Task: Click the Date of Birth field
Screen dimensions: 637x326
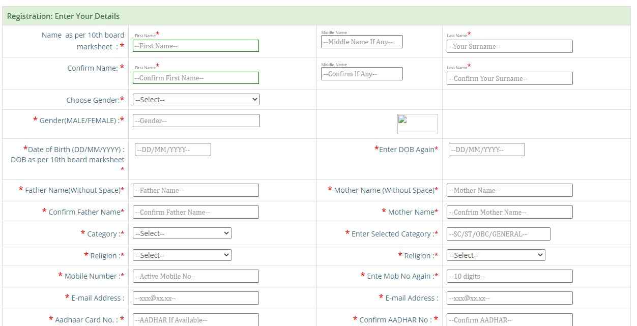Action: click(x=172, y=150)
